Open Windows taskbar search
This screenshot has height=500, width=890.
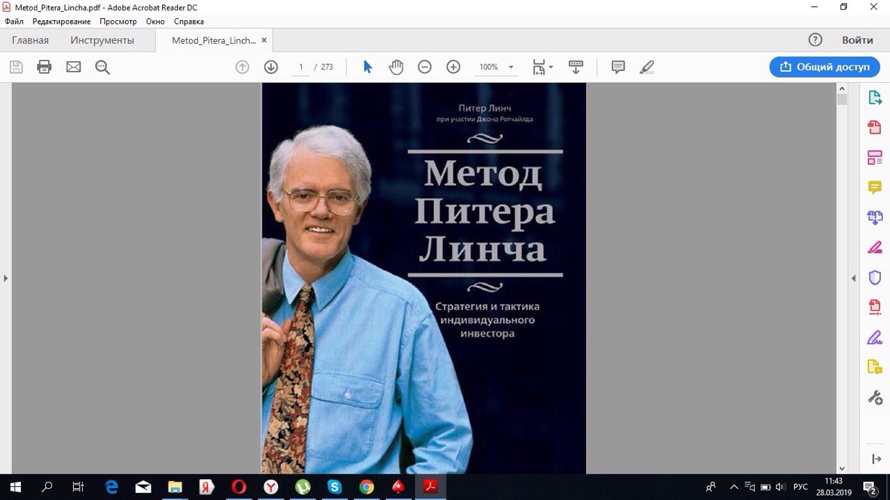tap(47, 487)
